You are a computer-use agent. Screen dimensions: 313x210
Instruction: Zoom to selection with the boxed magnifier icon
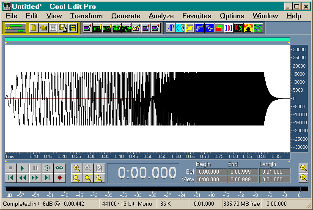[x=77, y=178]
